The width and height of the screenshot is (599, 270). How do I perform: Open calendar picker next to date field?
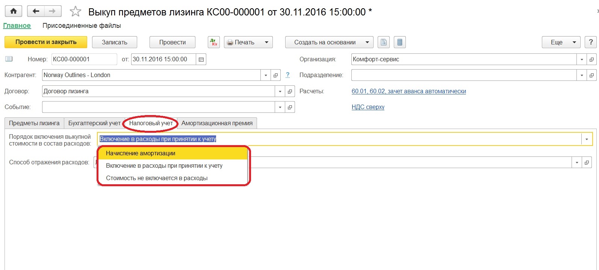pos(201,59)
